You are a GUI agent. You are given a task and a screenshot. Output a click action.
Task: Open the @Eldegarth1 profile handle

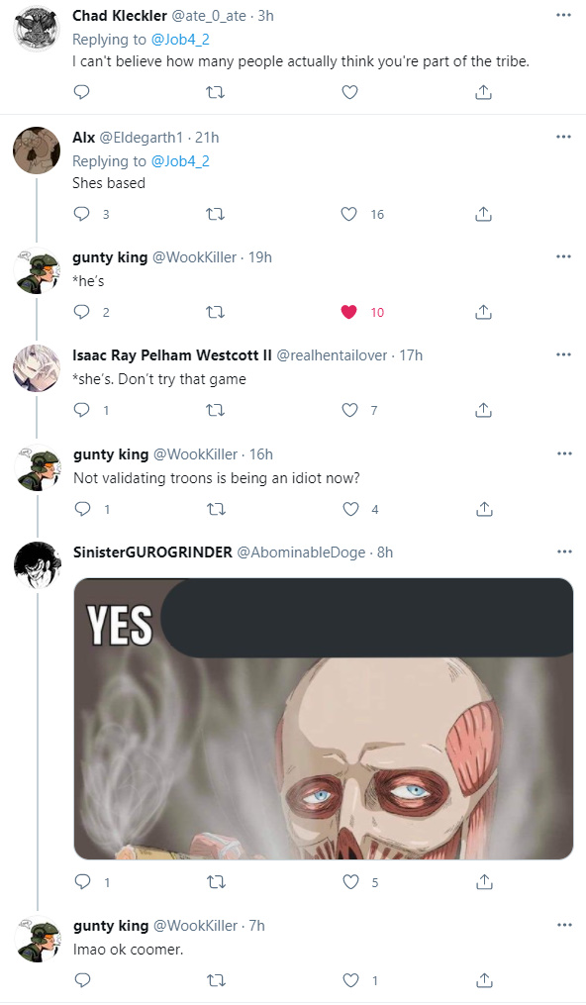click(141, 138)
